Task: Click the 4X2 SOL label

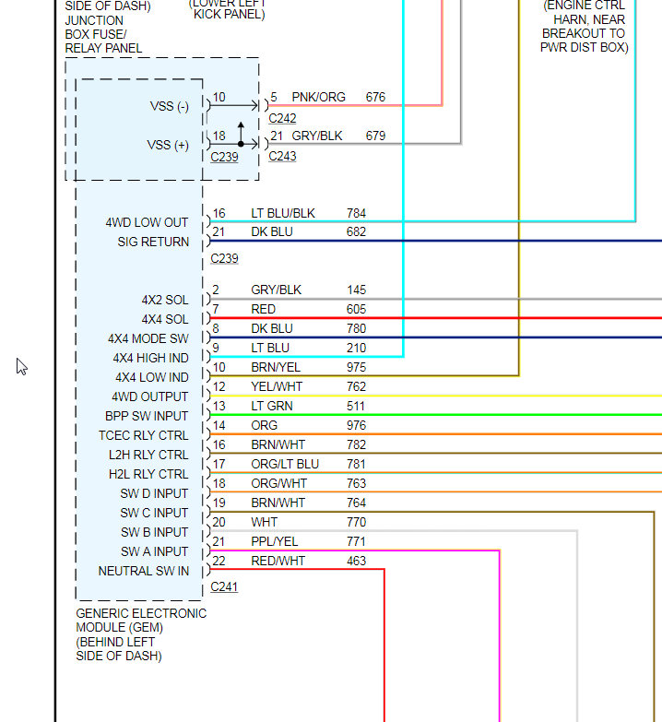Action: pos(165,300)
